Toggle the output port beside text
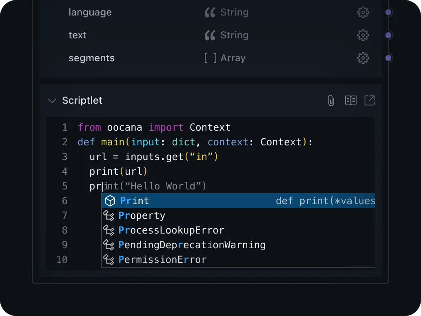 (388, 35)
